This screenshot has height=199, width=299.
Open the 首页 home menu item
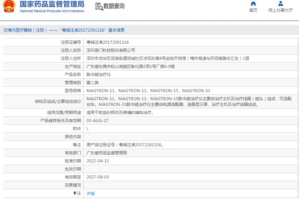tap(253, 10)
